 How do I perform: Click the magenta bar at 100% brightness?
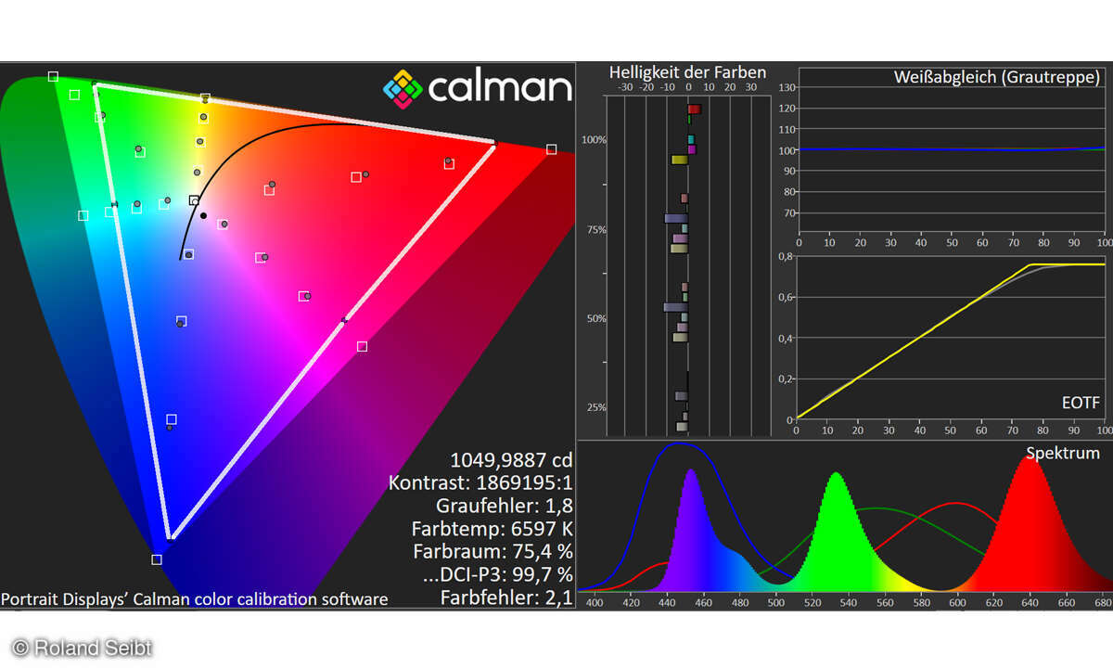click(x=691, y=149)
